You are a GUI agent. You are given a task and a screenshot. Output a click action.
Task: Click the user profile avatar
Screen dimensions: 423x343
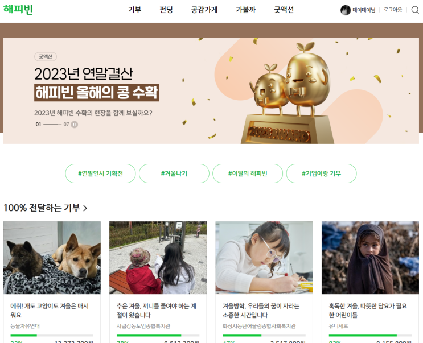346,10
